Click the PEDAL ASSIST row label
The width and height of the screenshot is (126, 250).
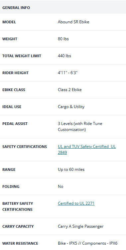pos(15,124)
